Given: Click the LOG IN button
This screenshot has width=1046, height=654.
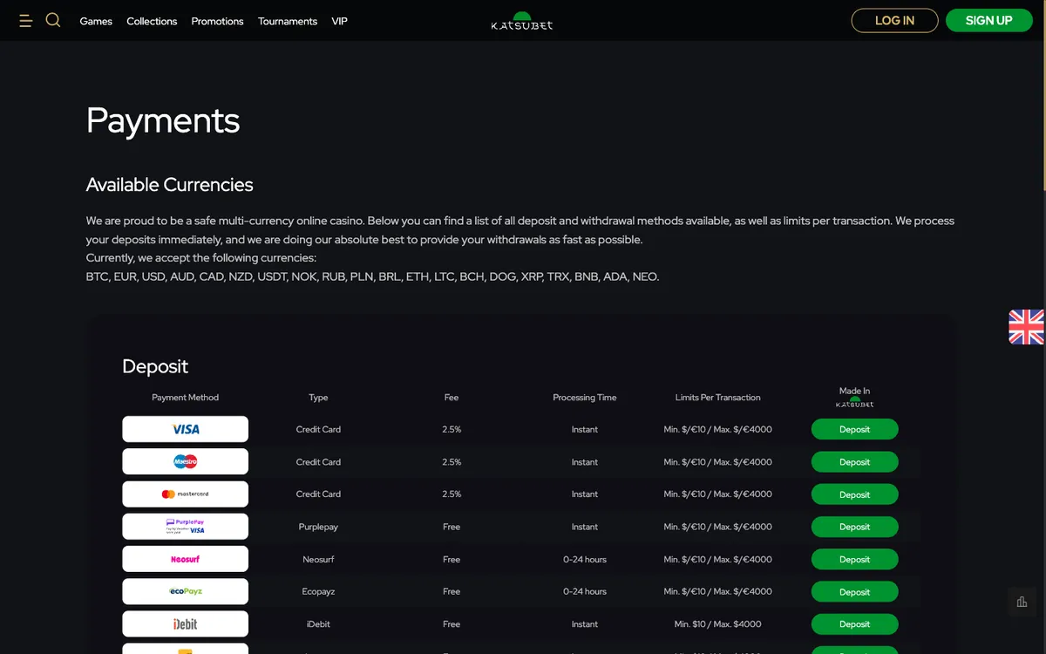Looking at the screenshot, I should point(895,20).
